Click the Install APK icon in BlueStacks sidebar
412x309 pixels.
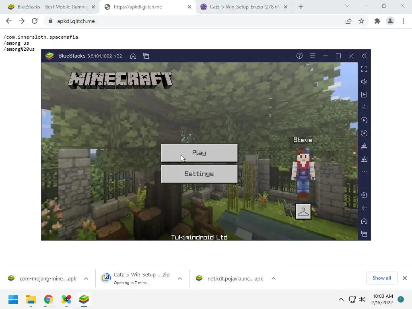pyautogui.click(x=364, y=159)
